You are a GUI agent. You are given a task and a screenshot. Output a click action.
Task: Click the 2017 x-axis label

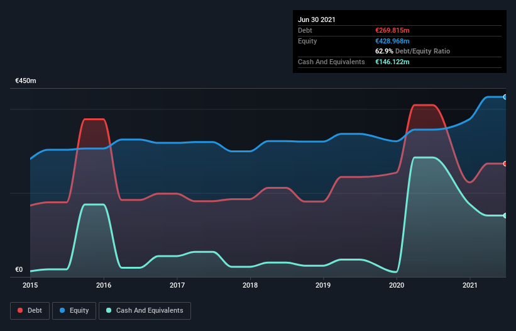177,285
